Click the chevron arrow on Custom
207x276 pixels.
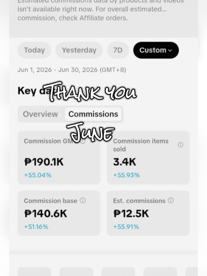(170, 51)
